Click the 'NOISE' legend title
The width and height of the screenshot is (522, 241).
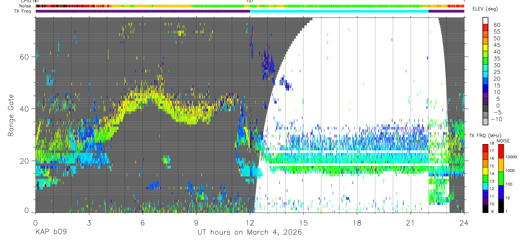(x=503, y=141)
